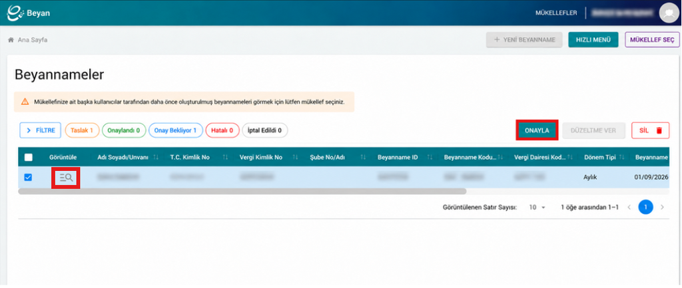Expand the FİLTRE panel

[x=40, y=130]
